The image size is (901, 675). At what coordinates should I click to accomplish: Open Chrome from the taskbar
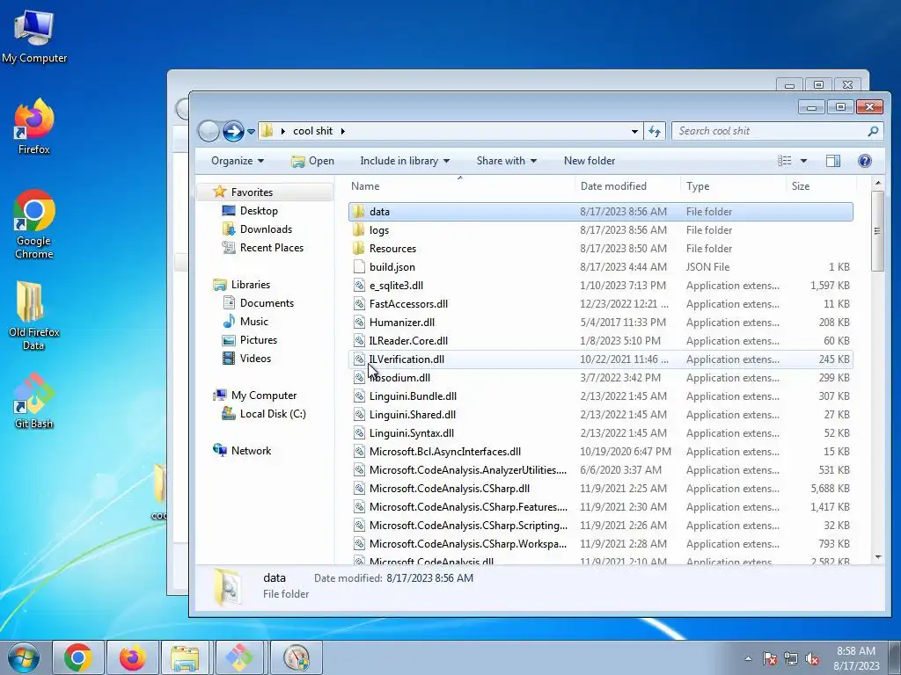pyautogui.click(x=78, y=657)
